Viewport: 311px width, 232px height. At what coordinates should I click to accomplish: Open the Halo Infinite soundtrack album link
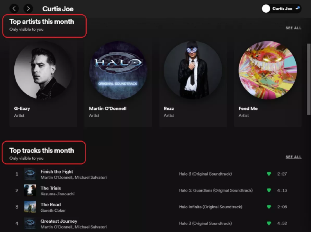pyautogui.click(x=210, y=207)
